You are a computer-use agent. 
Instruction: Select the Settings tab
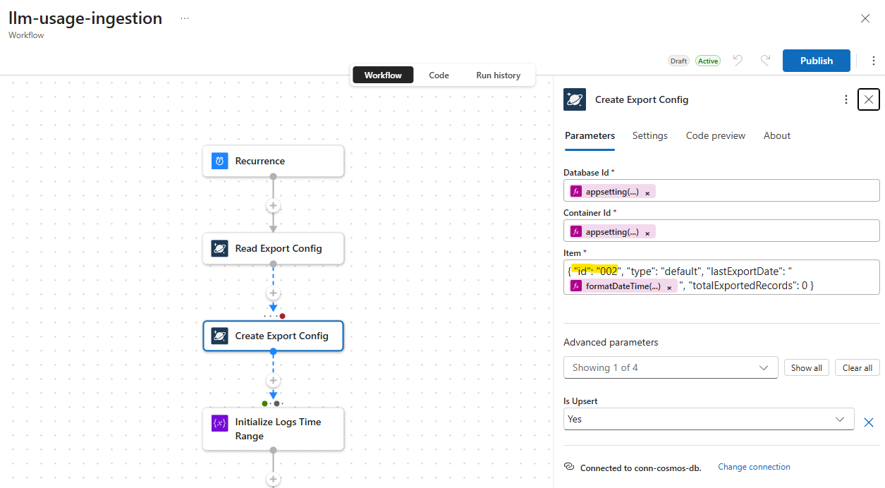[x=650, y=135]
